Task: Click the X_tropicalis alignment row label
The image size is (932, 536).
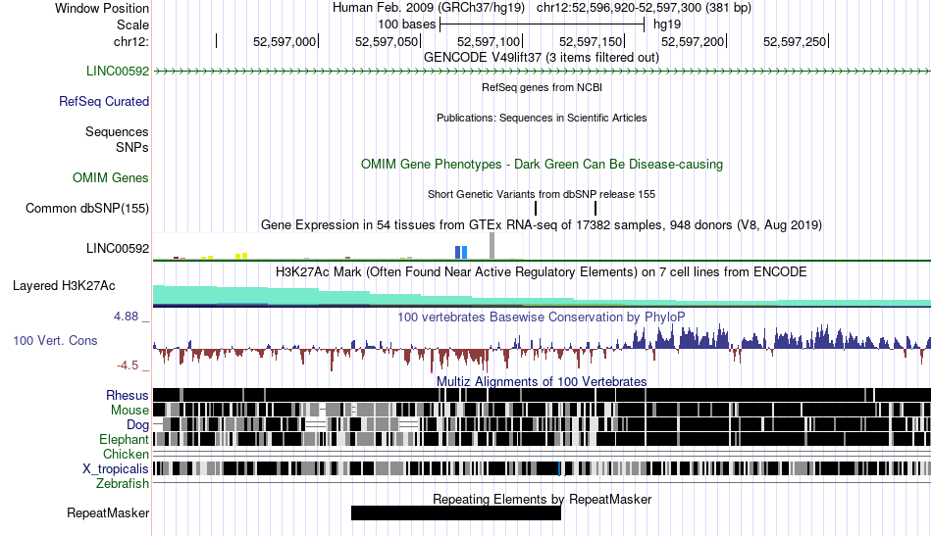Action: (x=116, y=469)
